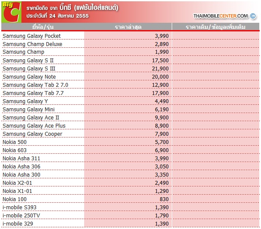Click the Big C logo icon
Viewport: 261px width, 229px height.
pyautogui.click(x=11, y=11)
